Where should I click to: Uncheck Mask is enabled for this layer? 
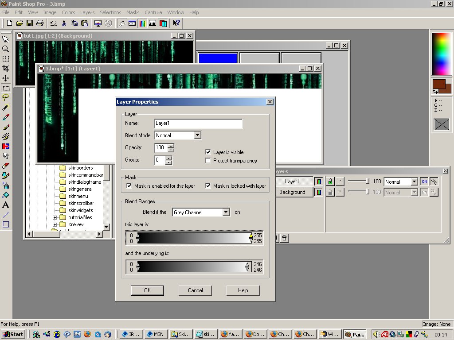click(129, 185)
